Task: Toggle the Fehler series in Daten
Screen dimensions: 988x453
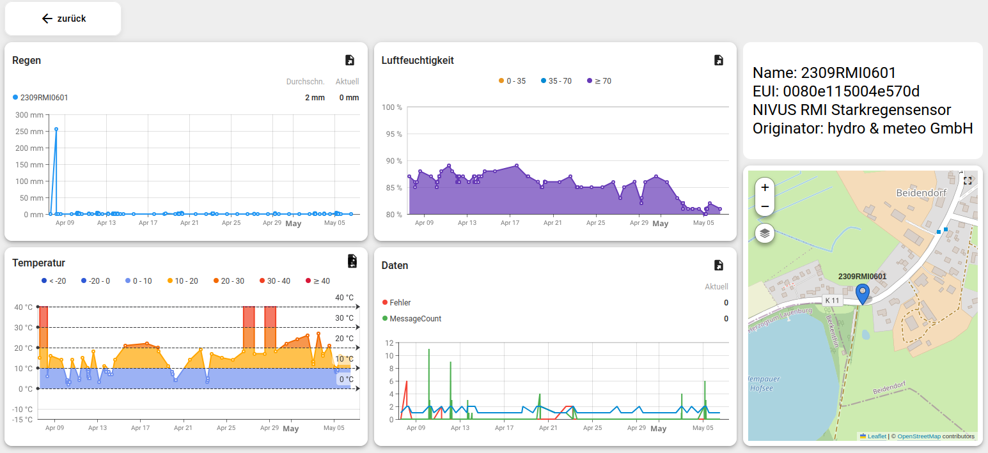Action: point(396,303)
